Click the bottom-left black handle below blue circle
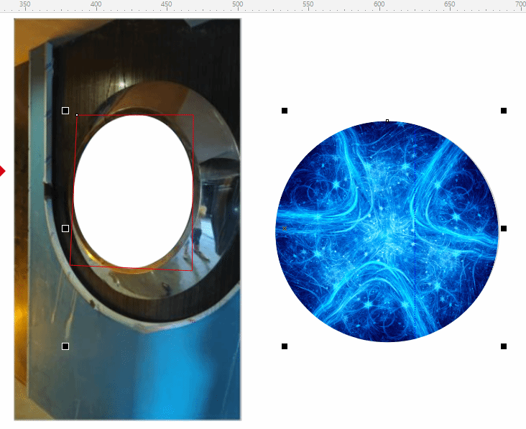Screen dimensions: 526x429 (x=285, y=346)
